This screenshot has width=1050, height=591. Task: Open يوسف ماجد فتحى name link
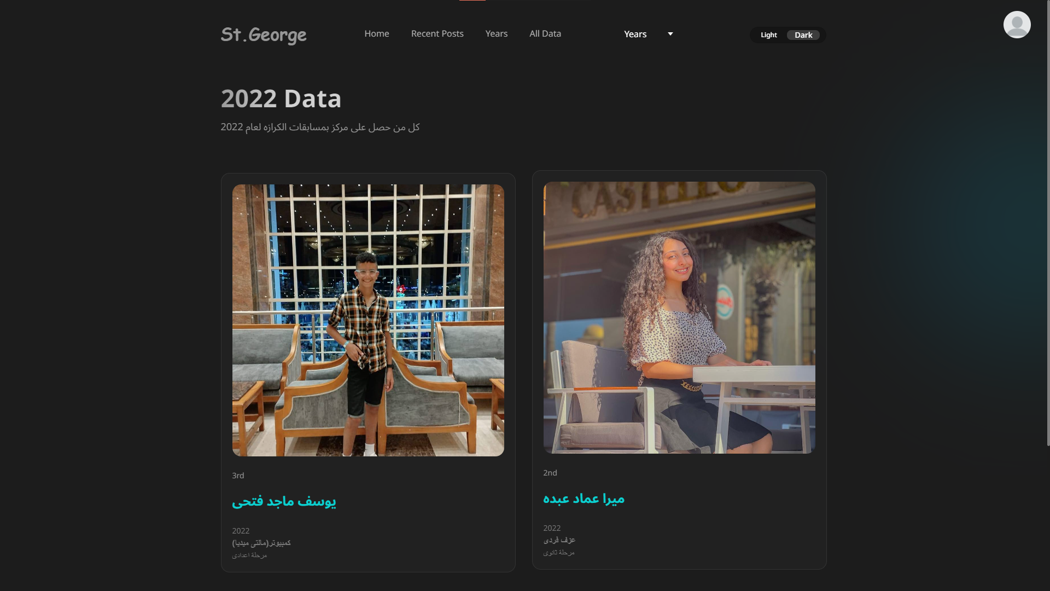pos(284,501)
